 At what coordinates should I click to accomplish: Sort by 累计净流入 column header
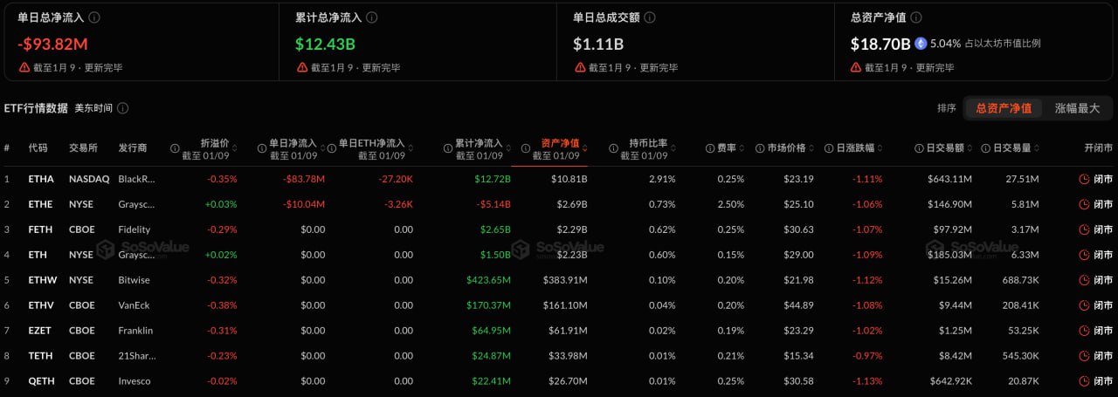[478, 143]
